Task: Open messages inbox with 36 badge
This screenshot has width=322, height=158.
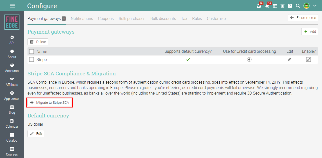Action: tap(259, 5)
